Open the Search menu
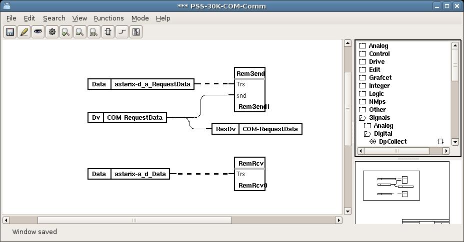The height and width of the screenshot is (242, 464). 54,18
